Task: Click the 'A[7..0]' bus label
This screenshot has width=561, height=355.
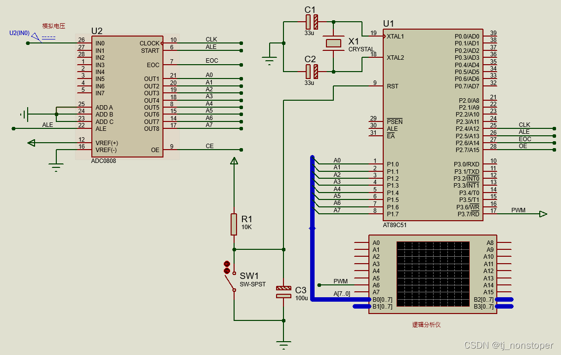Action: tap(342, 293)
